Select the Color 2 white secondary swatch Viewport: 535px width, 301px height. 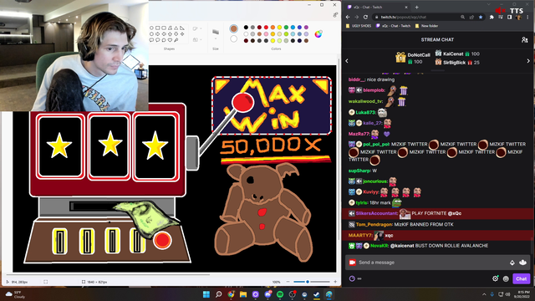pyautogui.click(x=233, y=38)
